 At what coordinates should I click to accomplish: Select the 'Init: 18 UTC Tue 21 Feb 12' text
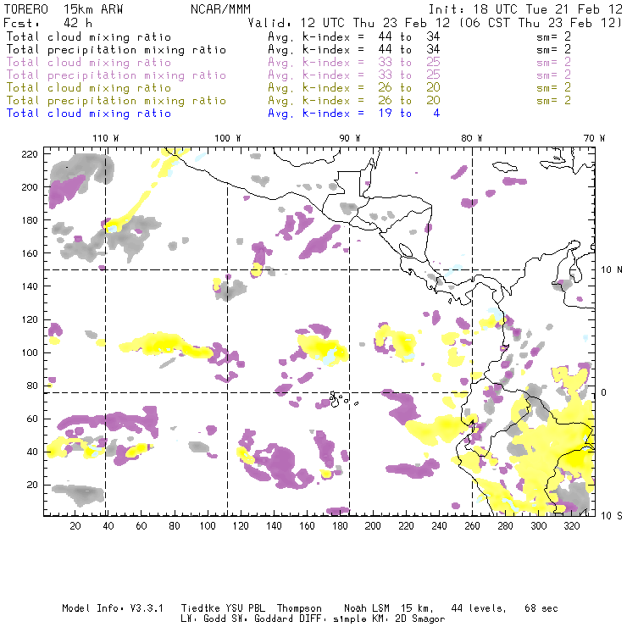525,9
